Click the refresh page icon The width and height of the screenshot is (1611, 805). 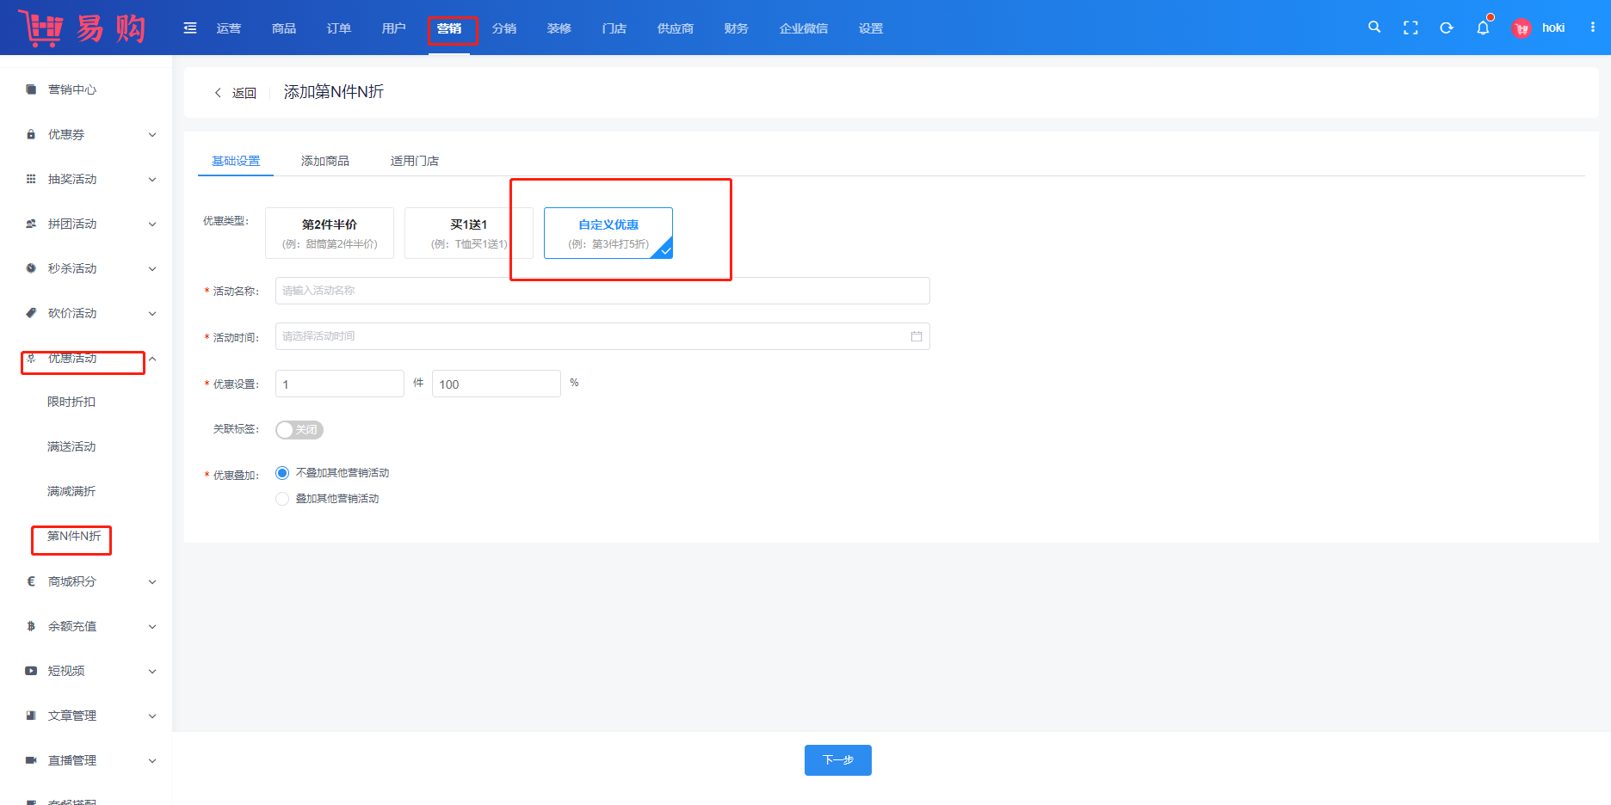click(1447, 28)
